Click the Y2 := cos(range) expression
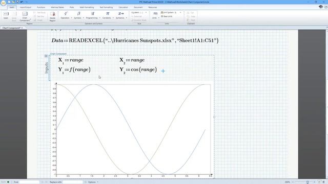The height and width of the screenshot is (184, 328). (138, 70)
